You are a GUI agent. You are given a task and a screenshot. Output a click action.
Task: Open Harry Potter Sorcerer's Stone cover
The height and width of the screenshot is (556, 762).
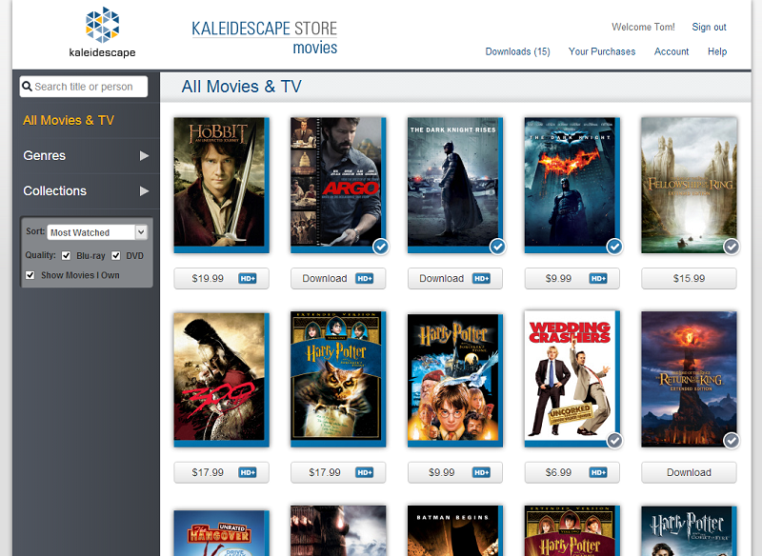pos(455,380)
